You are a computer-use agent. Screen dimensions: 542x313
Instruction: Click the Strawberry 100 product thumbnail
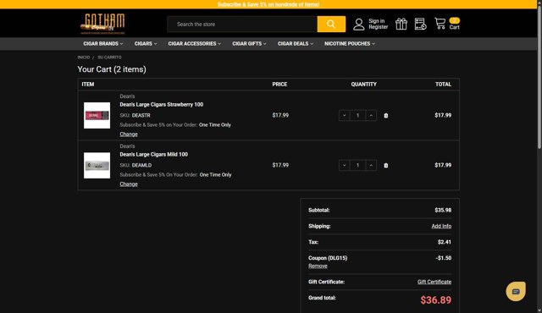pyautogui.click(x=97, y=115)
